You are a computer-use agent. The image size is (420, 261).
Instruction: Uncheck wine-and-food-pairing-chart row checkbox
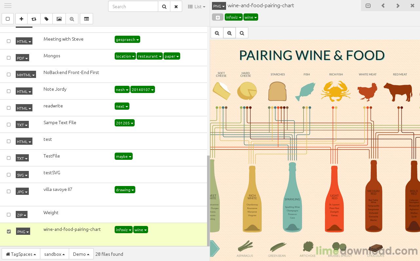pos(9,232)
